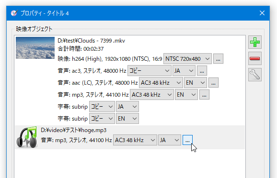Select the headphones music icon for hoge.mp3
This screenshot has width=277, height=178.
pos(27,137)
